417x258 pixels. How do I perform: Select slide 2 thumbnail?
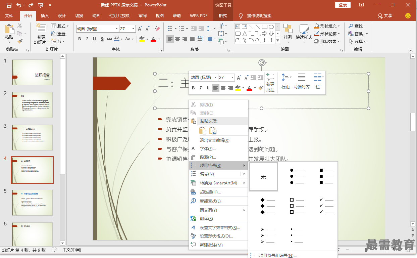[32, 105]
